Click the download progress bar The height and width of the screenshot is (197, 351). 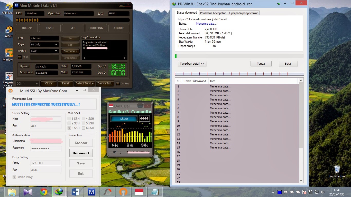coord(239,56)
